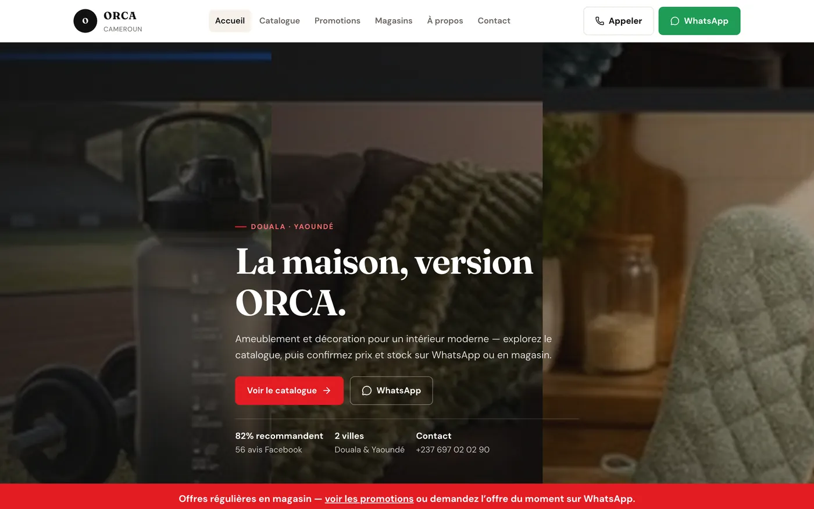Click '82% recommandent' stat text
814x509 pixels.
coord(279,436)
